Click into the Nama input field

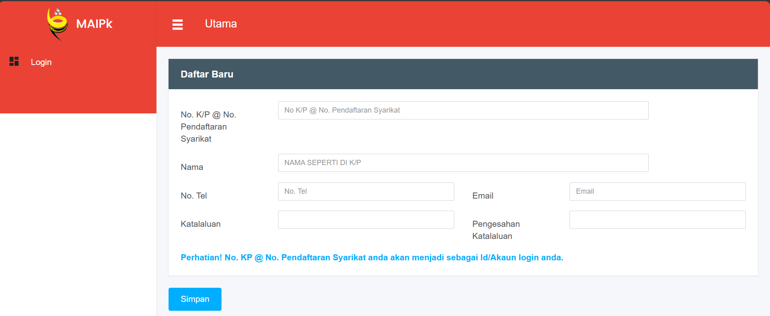[463, 163]
